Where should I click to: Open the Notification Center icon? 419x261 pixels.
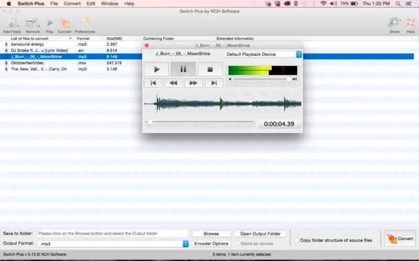point(409,4)
